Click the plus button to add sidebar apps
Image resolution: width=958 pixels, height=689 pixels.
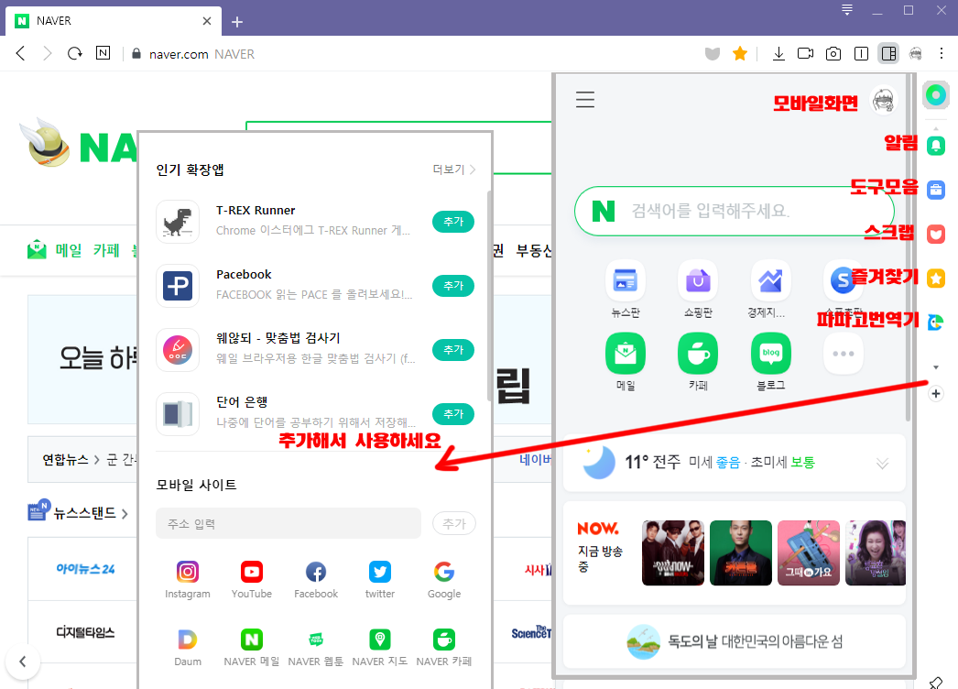pos(935,394)
